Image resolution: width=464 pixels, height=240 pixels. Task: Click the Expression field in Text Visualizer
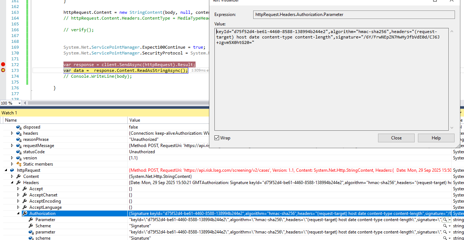(x=354, y=15)
